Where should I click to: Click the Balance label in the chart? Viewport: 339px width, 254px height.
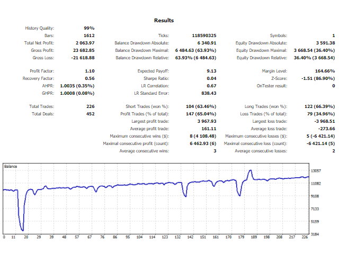(x=11, y=166)
